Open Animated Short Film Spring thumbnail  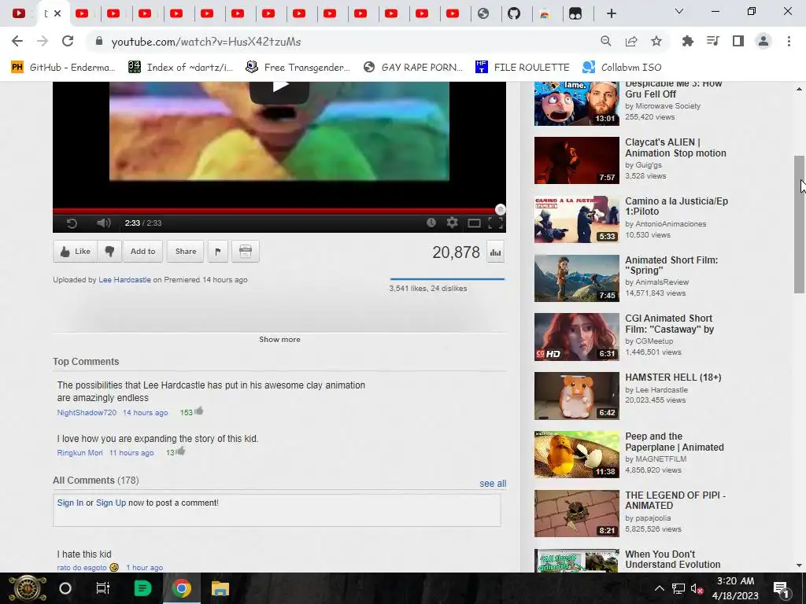(577, 278)
